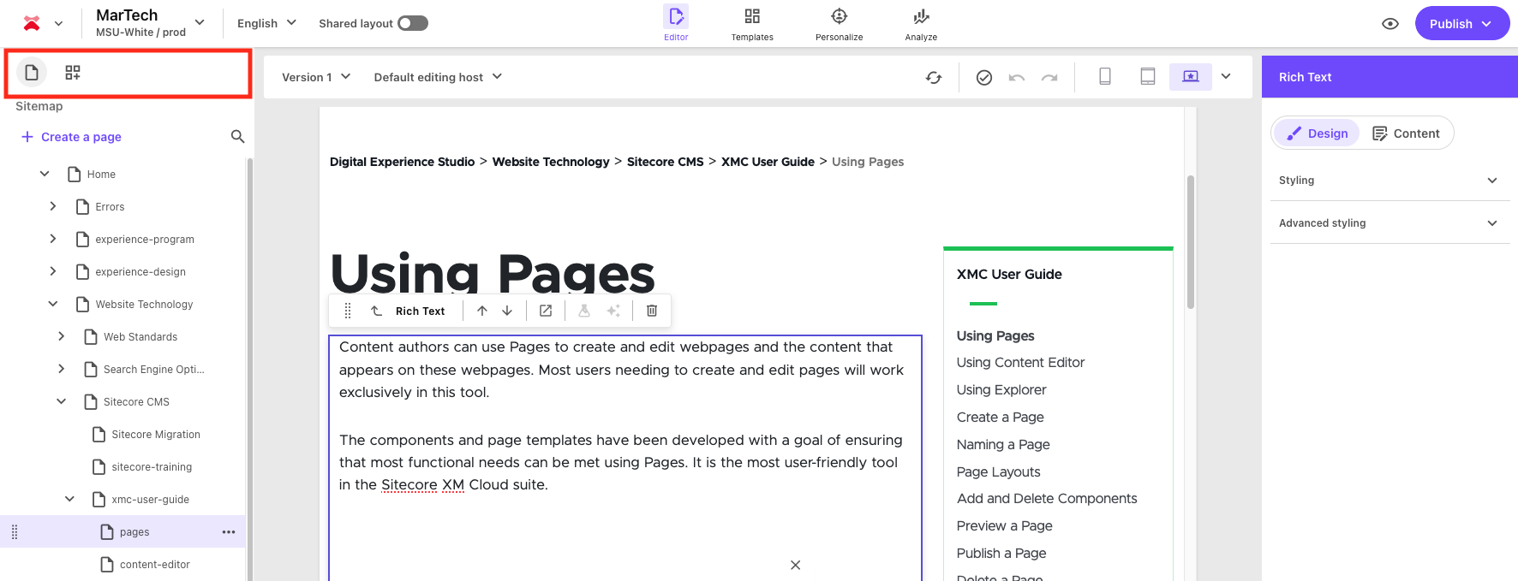Click the redo icon
The width and height of the screenshot is (1518, 581).
tap(1049, 78)
